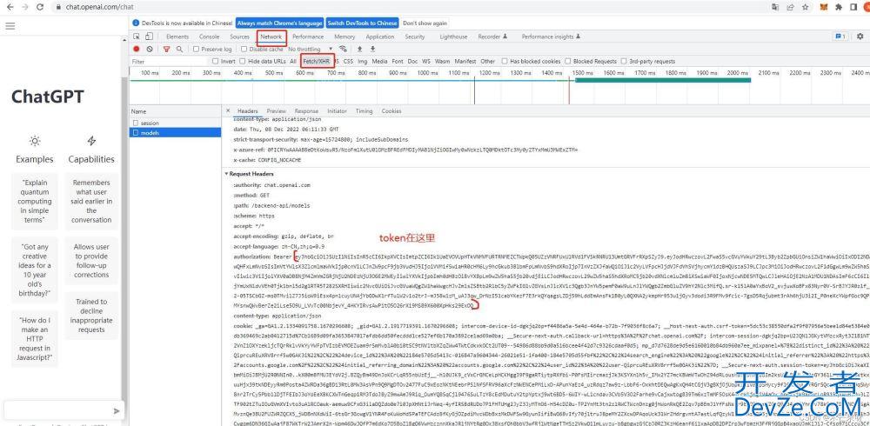Toggle Disable cache checkbox
This screenshot has height=426, width=870.
[244, 49]
